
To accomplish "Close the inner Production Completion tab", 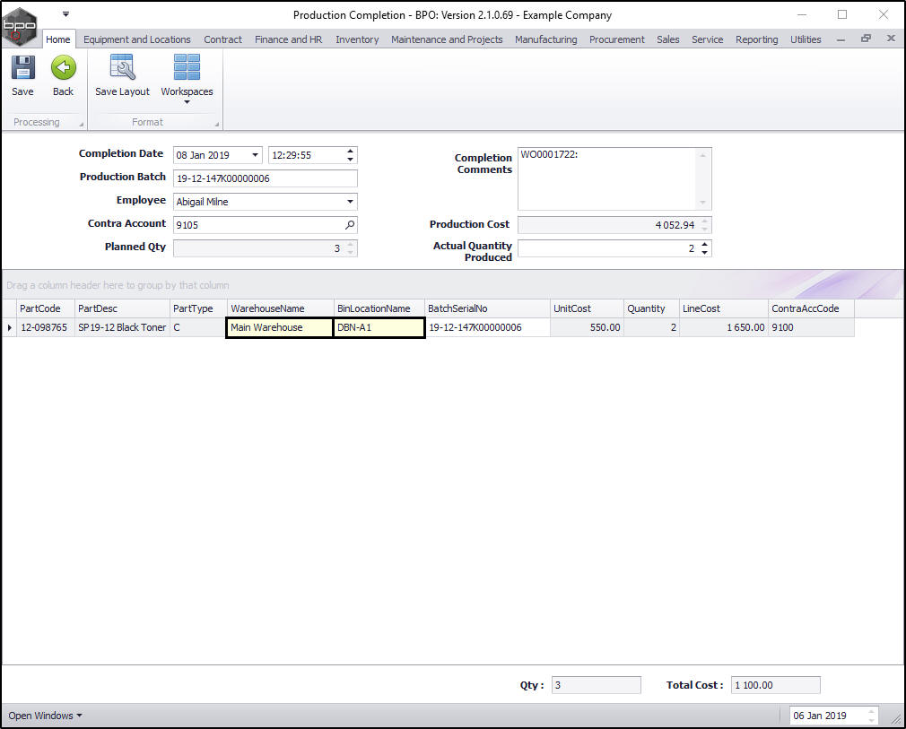I will [x=891, y=39].
